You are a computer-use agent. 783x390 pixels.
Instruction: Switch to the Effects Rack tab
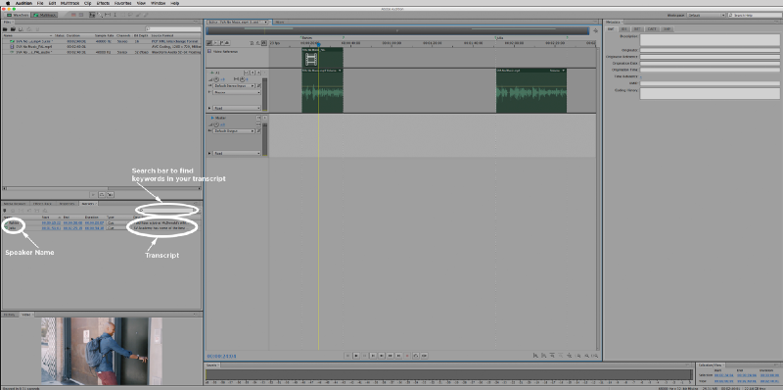coord(42,204)
